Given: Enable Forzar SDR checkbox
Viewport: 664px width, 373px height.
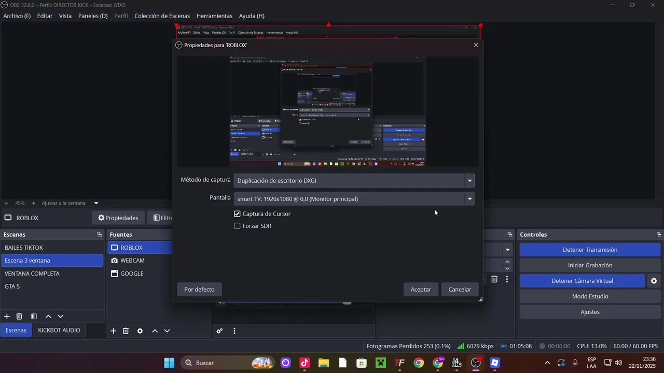Looking at the screenshot, I should [x=237, y=226].
